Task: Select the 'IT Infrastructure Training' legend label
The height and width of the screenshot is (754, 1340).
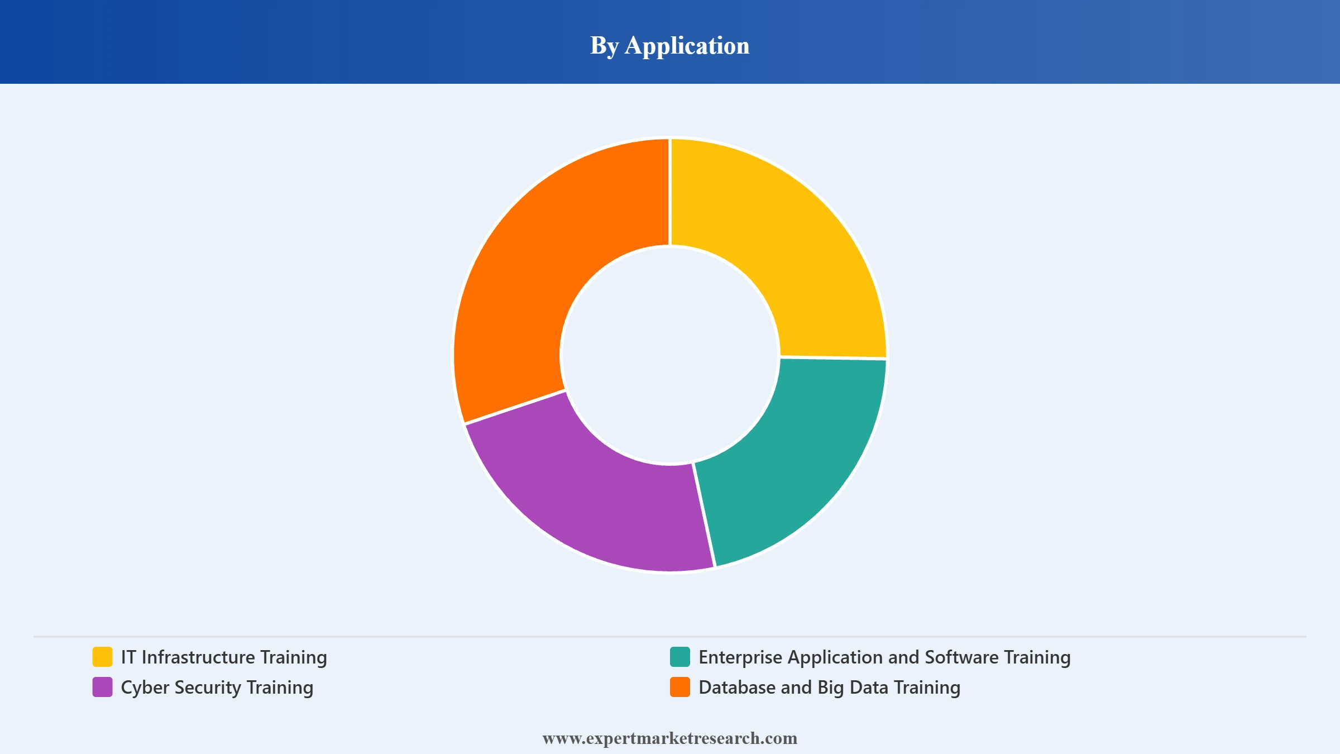Action: (x=224, y=657)
